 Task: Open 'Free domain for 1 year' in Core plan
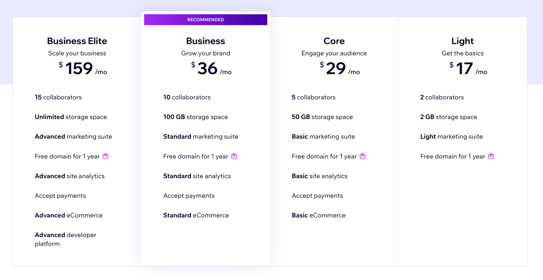(x=324, y=156)
